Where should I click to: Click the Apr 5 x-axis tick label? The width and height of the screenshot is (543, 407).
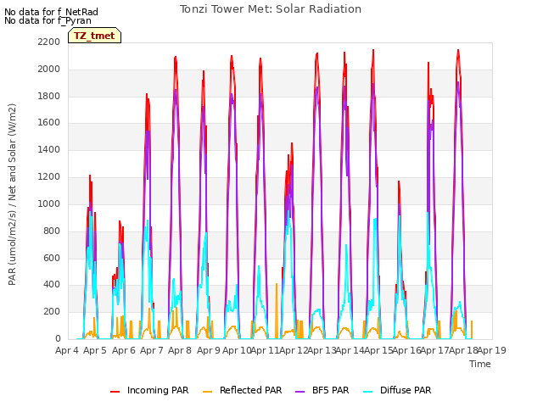point(95,350)
